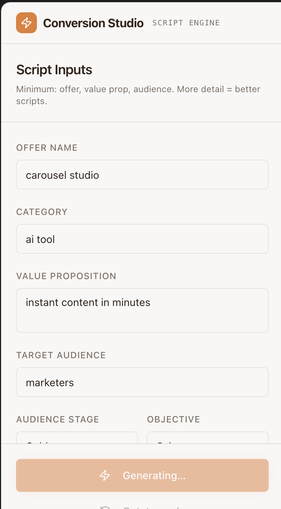Viewport: 281px width, 509px height.
Task: Click the TARGET AUDIENCE field label
Action: (x=61, y=355)
